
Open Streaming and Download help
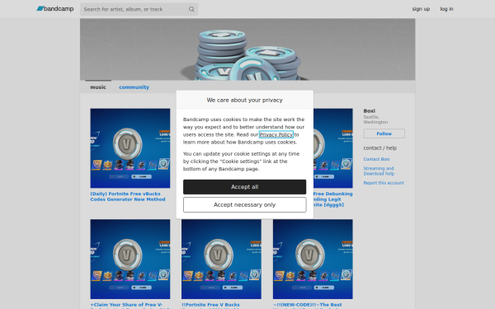[379, 171]
